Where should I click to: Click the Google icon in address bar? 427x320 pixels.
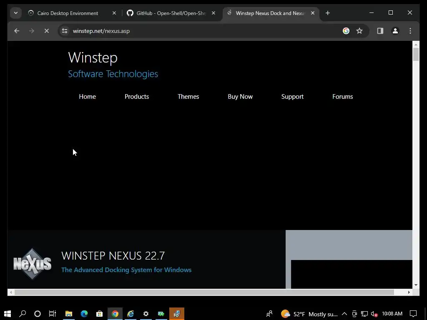coord(346,31)
